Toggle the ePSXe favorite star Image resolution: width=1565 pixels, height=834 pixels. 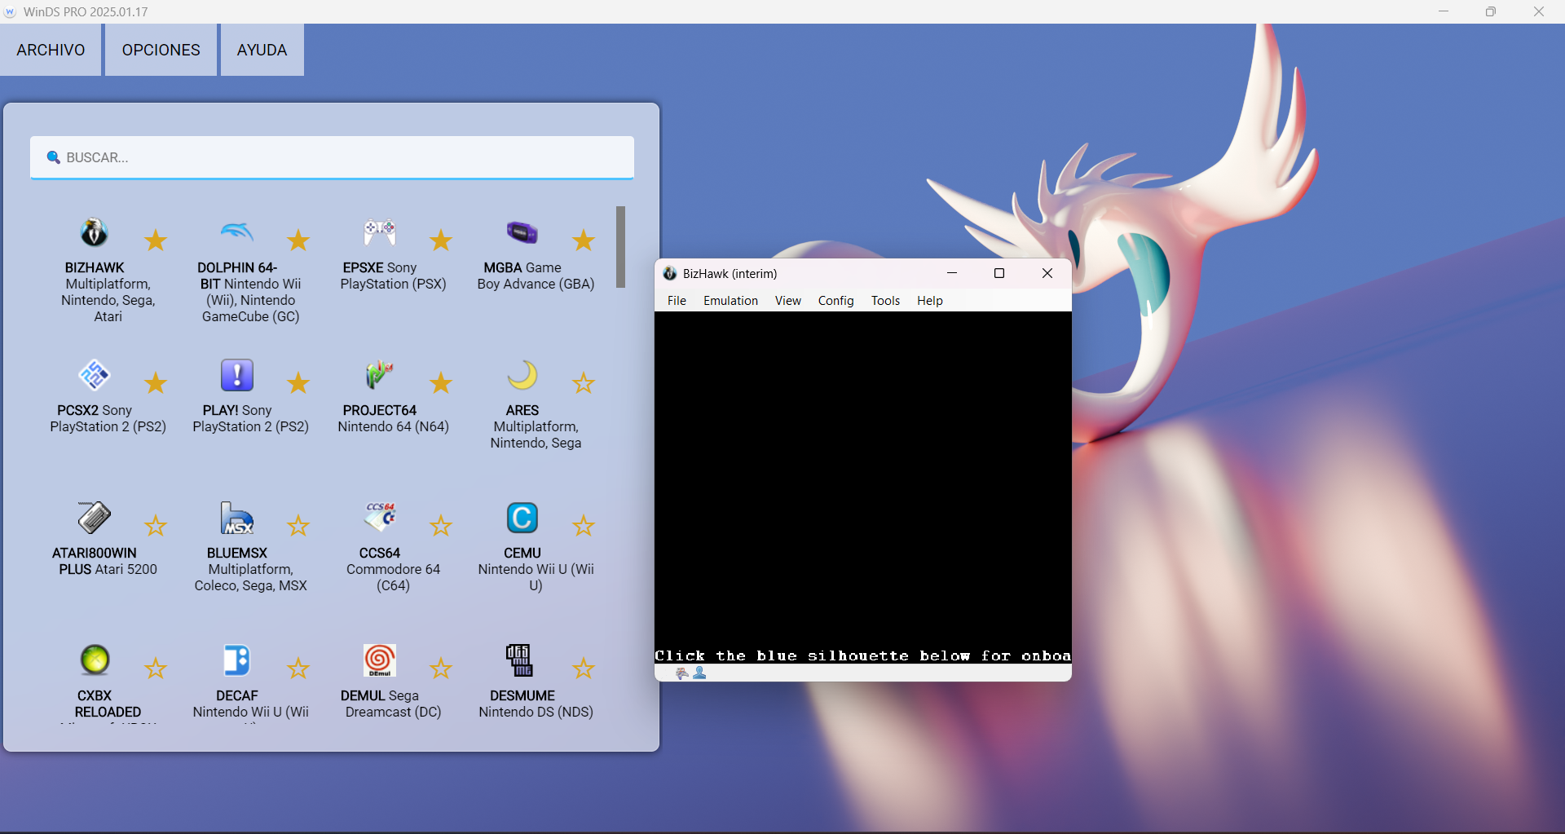441,240
